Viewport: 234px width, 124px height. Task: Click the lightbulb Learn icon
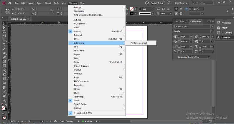pyautogui.click(x=169, y=3)
